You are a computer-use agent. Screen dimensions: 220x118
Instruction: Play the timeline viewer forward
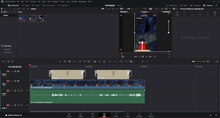(146, 57)
